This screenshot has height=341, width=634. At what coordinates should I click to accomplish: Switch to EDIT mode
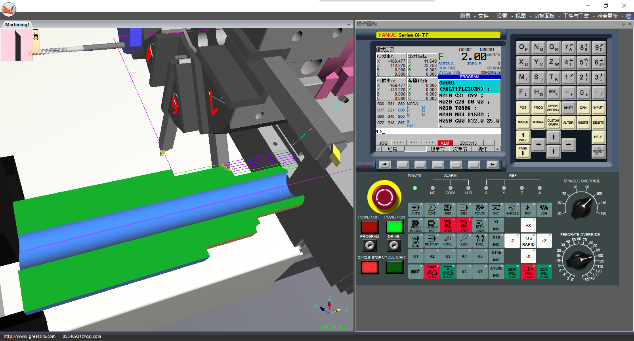pos(432,209)
